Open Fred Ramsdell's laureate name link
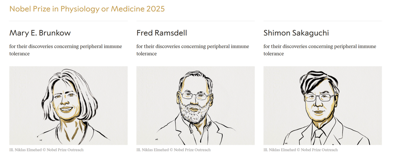The image size is (393, 163). click(161, 33)
